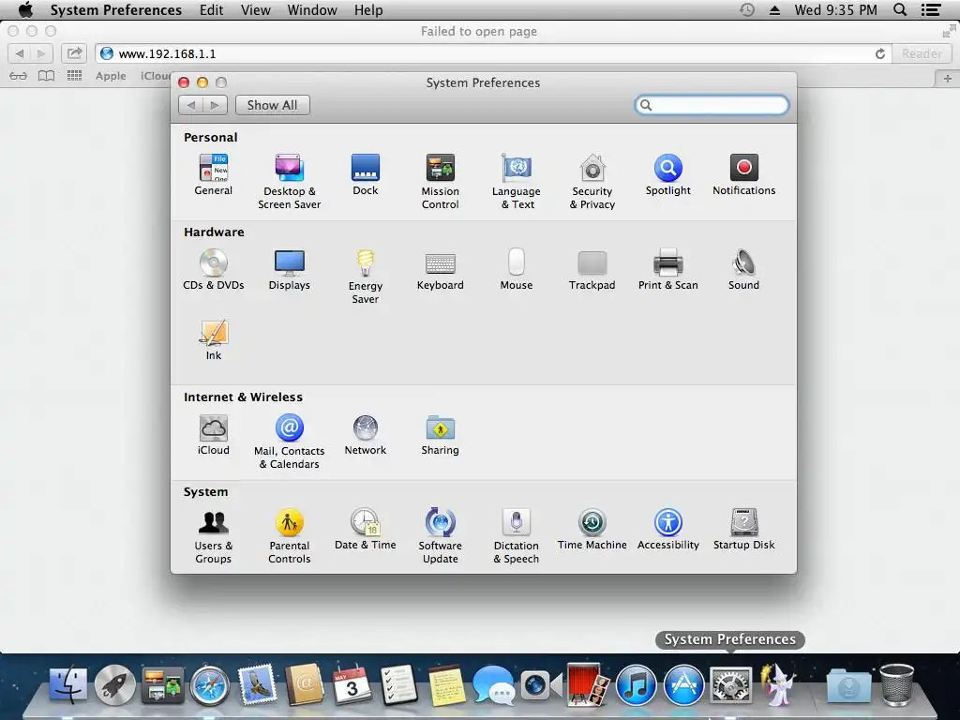
Task: Open Time Machine preferences
Action: coord(592,530)
